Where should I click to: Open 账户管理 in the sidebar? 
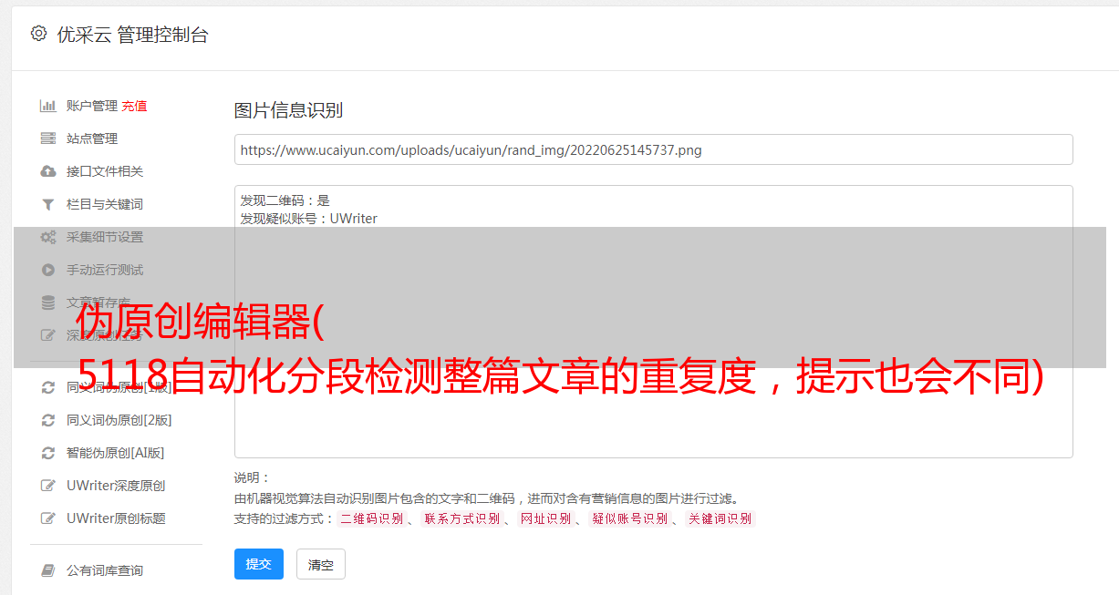coord(92,106)
